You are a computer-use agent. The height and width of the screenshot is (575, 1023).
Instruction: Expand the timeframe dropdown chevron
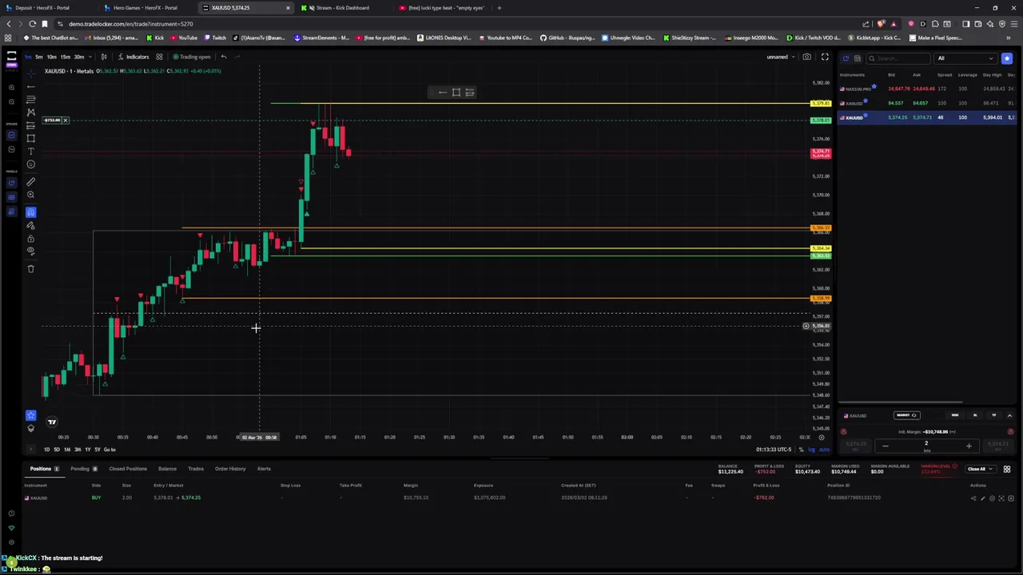pos(90,57)
